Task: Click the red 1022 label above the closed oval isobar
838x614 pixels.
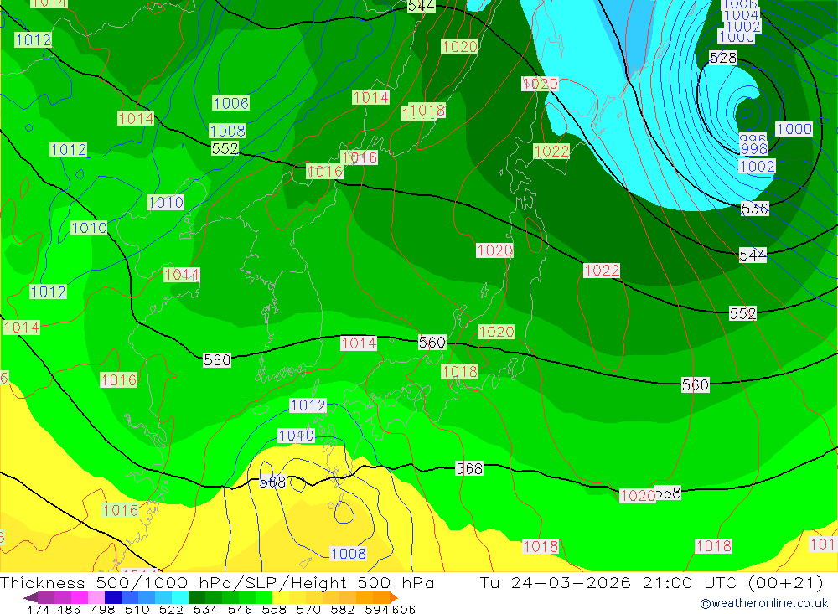Action: click(x=602, y=271)
